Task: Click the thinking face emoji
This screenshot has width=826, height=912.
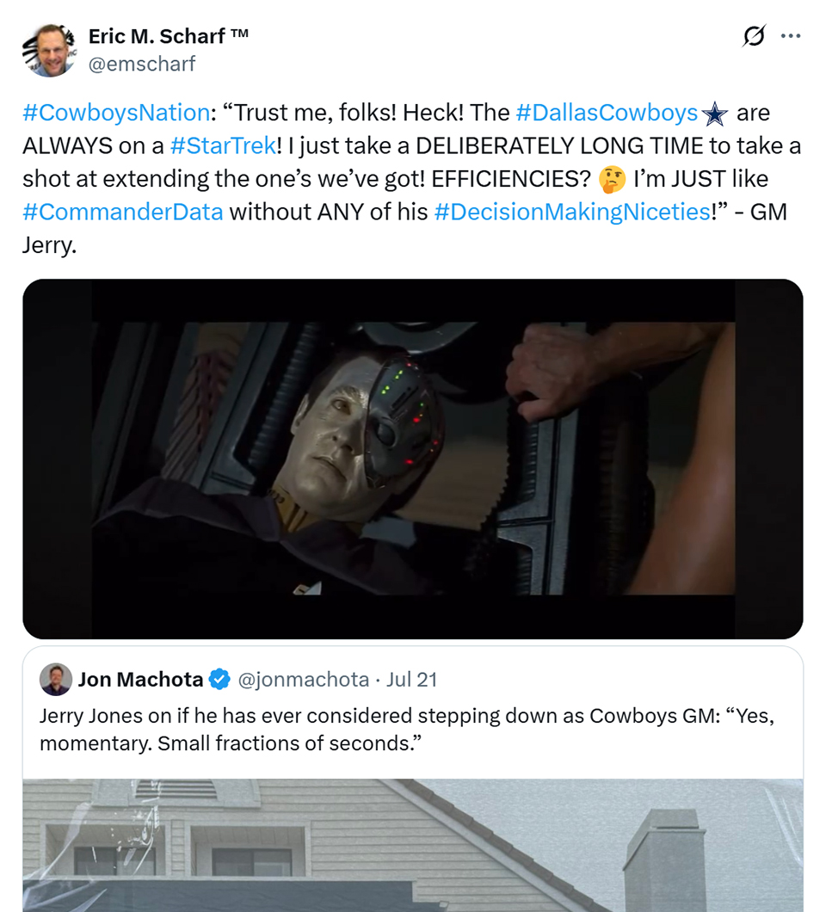Action: 612,179
